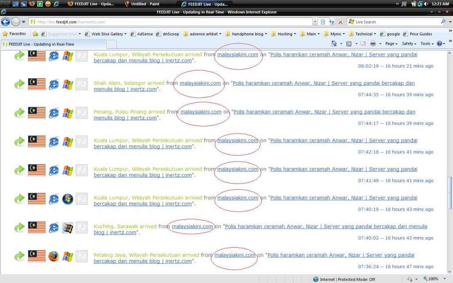Toggle Compatibility View icon in address bar
This screenshot has height=283, width=453.
tap(323, 22)
